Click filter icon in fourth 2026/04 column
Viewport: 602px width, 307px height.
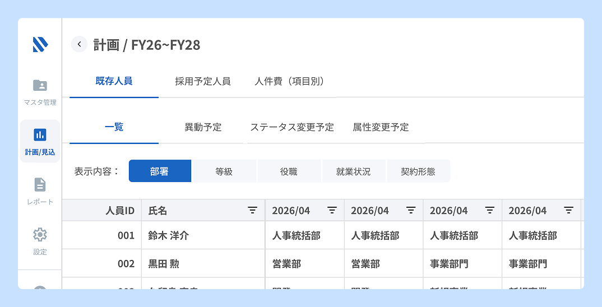point(568,210)
